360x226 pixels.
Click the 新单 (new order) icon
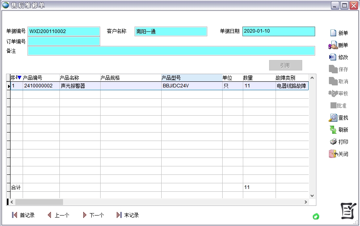pyautogui.click(x=333, y=33)
